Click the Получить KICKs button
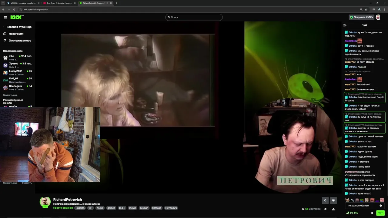388x218 pixels. click(x=361, y=17)
